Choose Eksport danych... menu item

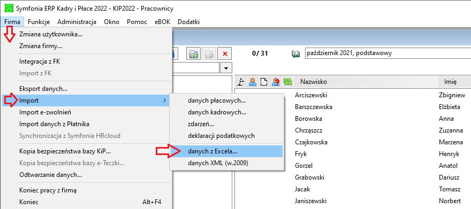point(87,89)
